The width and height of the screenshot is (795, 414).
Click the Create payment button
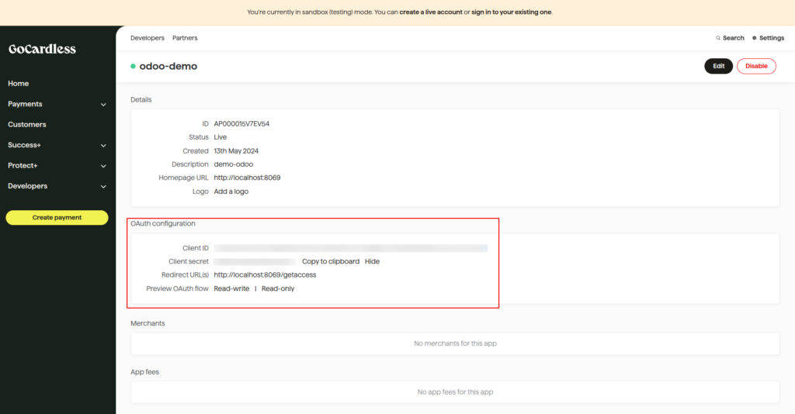57,218
